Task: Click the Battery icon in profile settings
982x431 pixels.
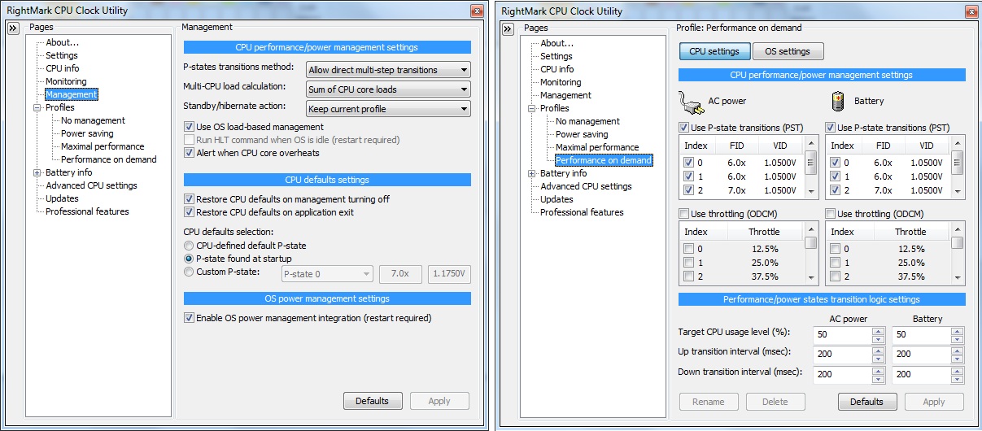Action: 837,102
